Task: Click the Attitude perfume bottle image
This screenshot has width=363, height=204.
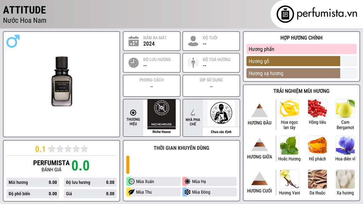Action: pyautogui.click(x=62, y=81)
